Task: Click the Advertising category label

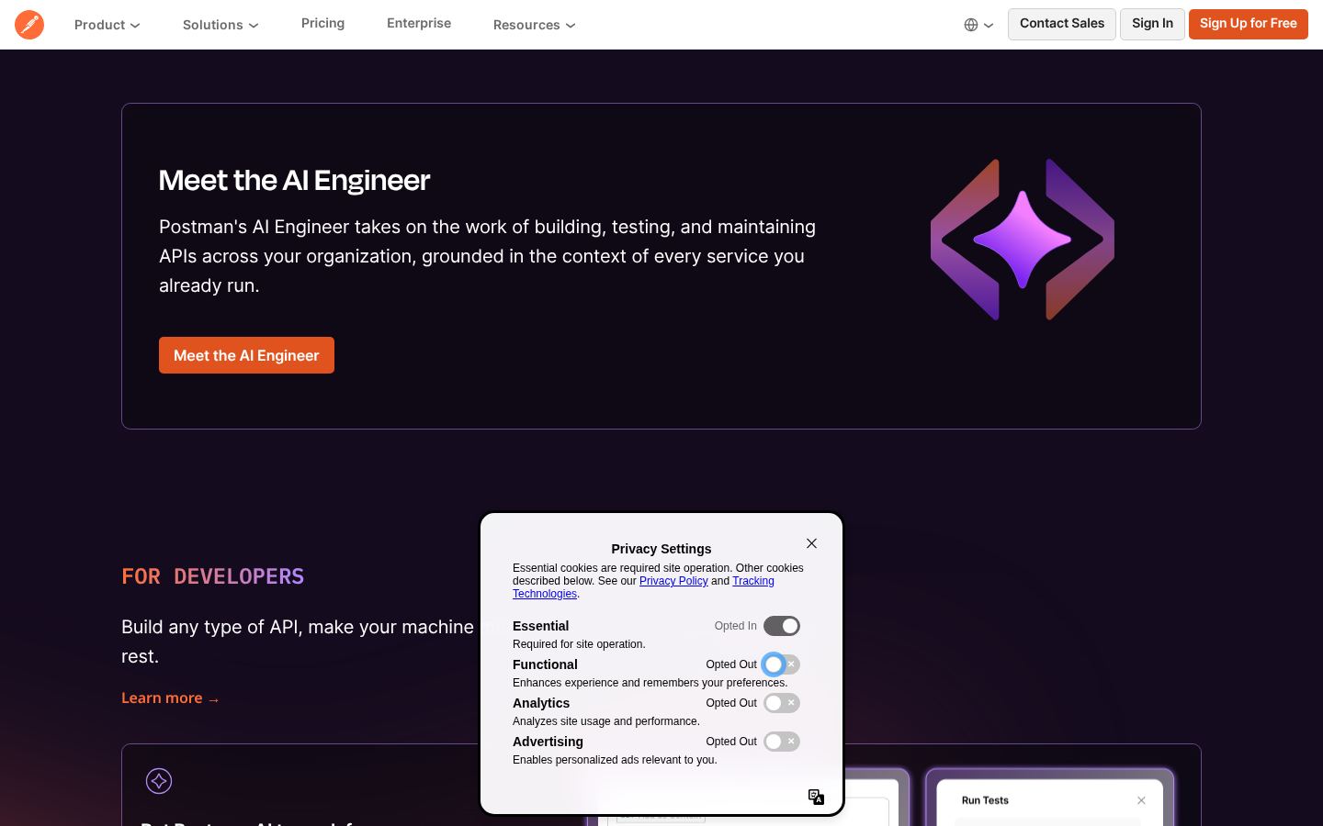Action: [x=548, y=742]
